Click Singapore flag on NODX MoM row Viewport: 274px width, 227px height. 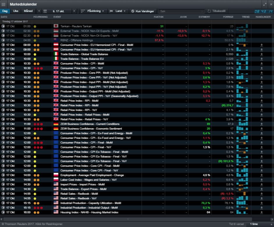[x=56, y=31]
